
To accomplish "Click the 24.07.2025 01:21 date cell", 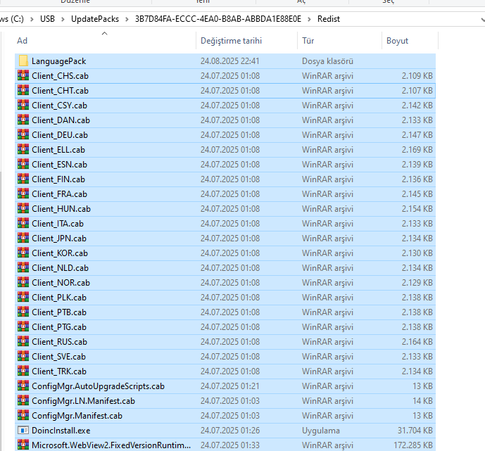I will coord(229,386).
